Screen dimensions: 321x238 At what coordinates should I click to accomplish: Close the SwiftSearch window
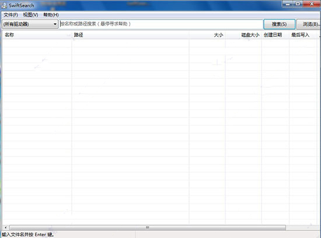click(x=312, y=4)
